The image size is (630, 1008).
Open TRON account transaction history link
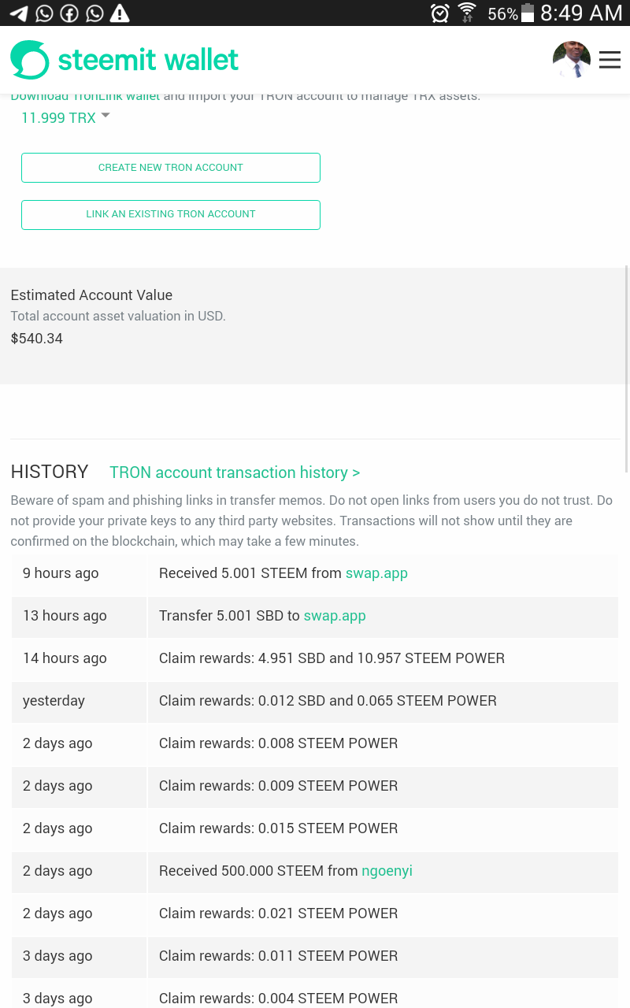tap(235, 472)
